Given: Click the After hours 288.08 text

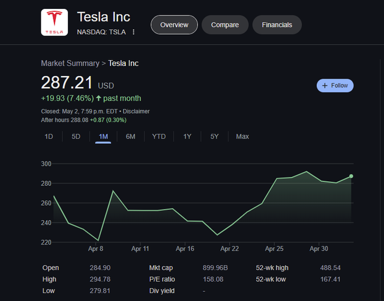Looking at the screenshot, I should coord(65,120).
